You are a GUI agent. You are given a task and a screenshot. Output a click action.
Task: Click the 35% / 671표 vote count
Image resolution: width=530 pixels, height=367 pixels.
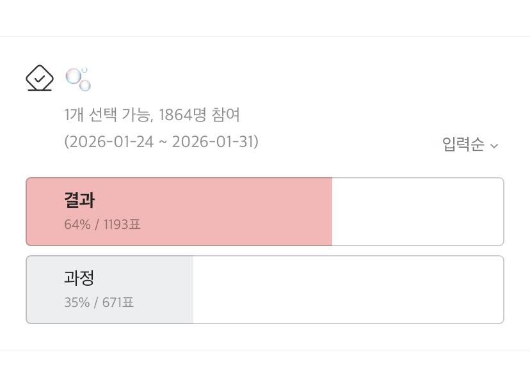(99, 302)
